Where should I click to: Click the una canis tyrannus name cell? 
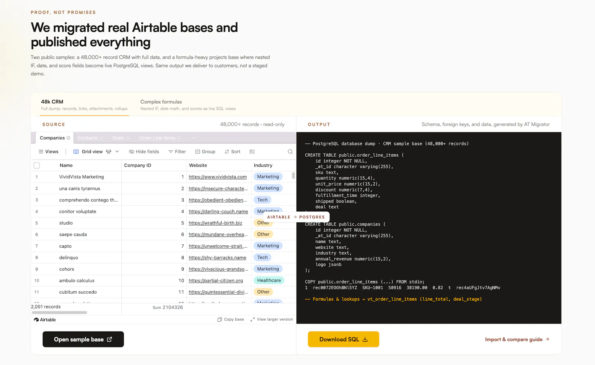pyautogui.click(x=80, y=188)
